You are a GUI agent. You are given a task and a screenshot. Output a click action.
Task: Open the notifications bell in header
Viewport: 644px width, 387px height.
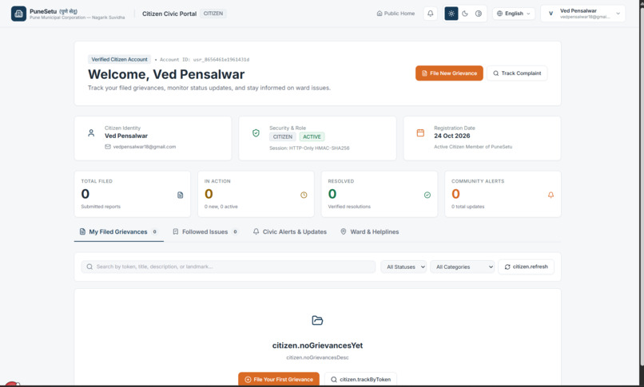(x=431, y=14)
